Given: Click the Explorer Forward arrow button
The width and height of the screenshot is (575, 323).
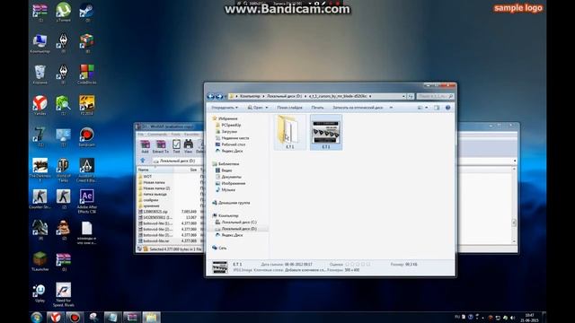Looking at the screenshot, I should click(219, 96).
